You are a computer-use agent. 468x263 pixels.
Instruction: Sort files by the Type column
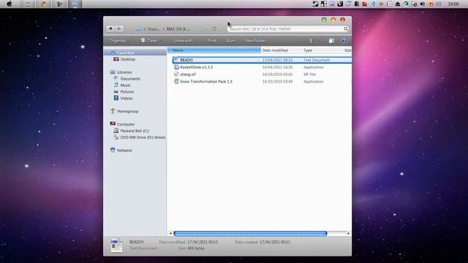322,50
